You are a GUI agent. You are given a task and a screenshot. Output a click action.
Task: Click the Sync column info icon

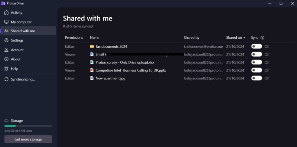click(x=262, y=38)
